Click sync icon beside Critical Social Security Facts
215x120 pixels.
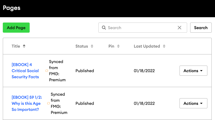tap(47, 71)
